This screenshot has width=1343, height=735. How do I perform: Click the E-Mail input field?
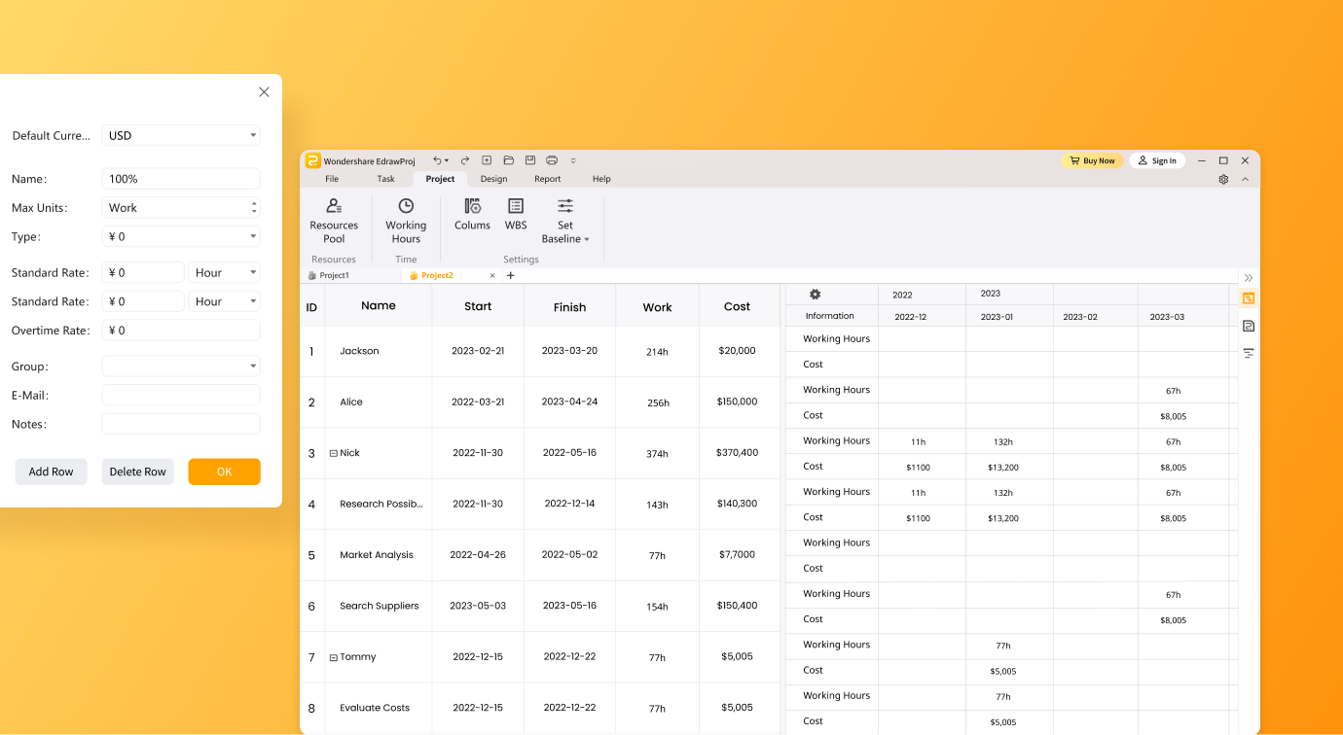(x=181, y=396)
